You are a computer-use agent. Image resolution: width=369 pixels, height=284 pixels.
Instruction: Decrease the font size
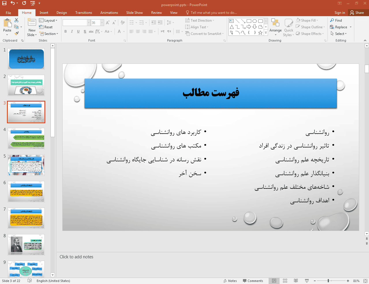click(114, 23)
